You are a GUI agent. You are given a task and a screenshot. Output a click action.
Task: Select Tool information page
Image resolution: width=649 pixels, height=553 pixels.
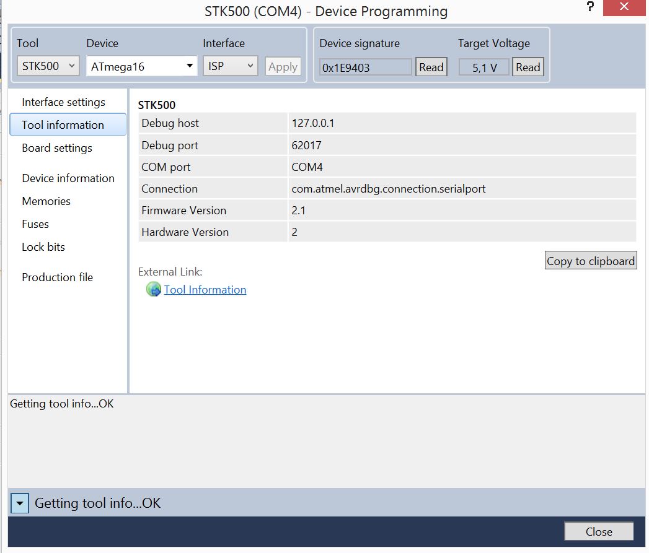tap(68, 124)
